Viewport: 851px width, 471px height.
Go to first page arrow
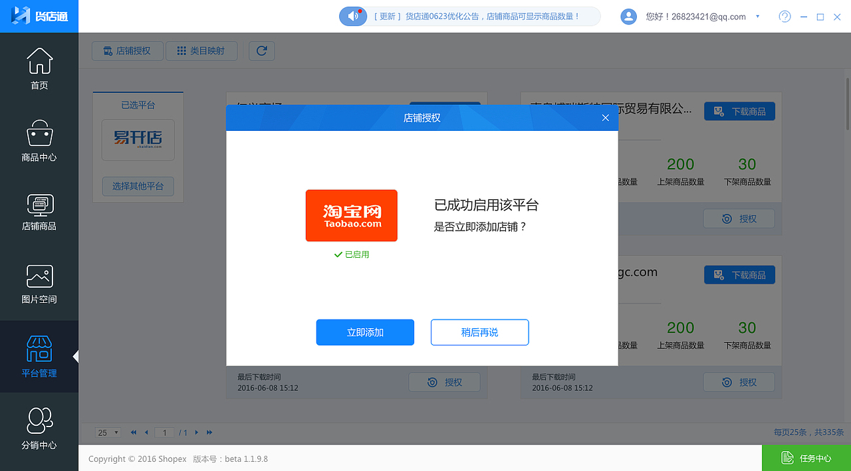coord(134,432)
